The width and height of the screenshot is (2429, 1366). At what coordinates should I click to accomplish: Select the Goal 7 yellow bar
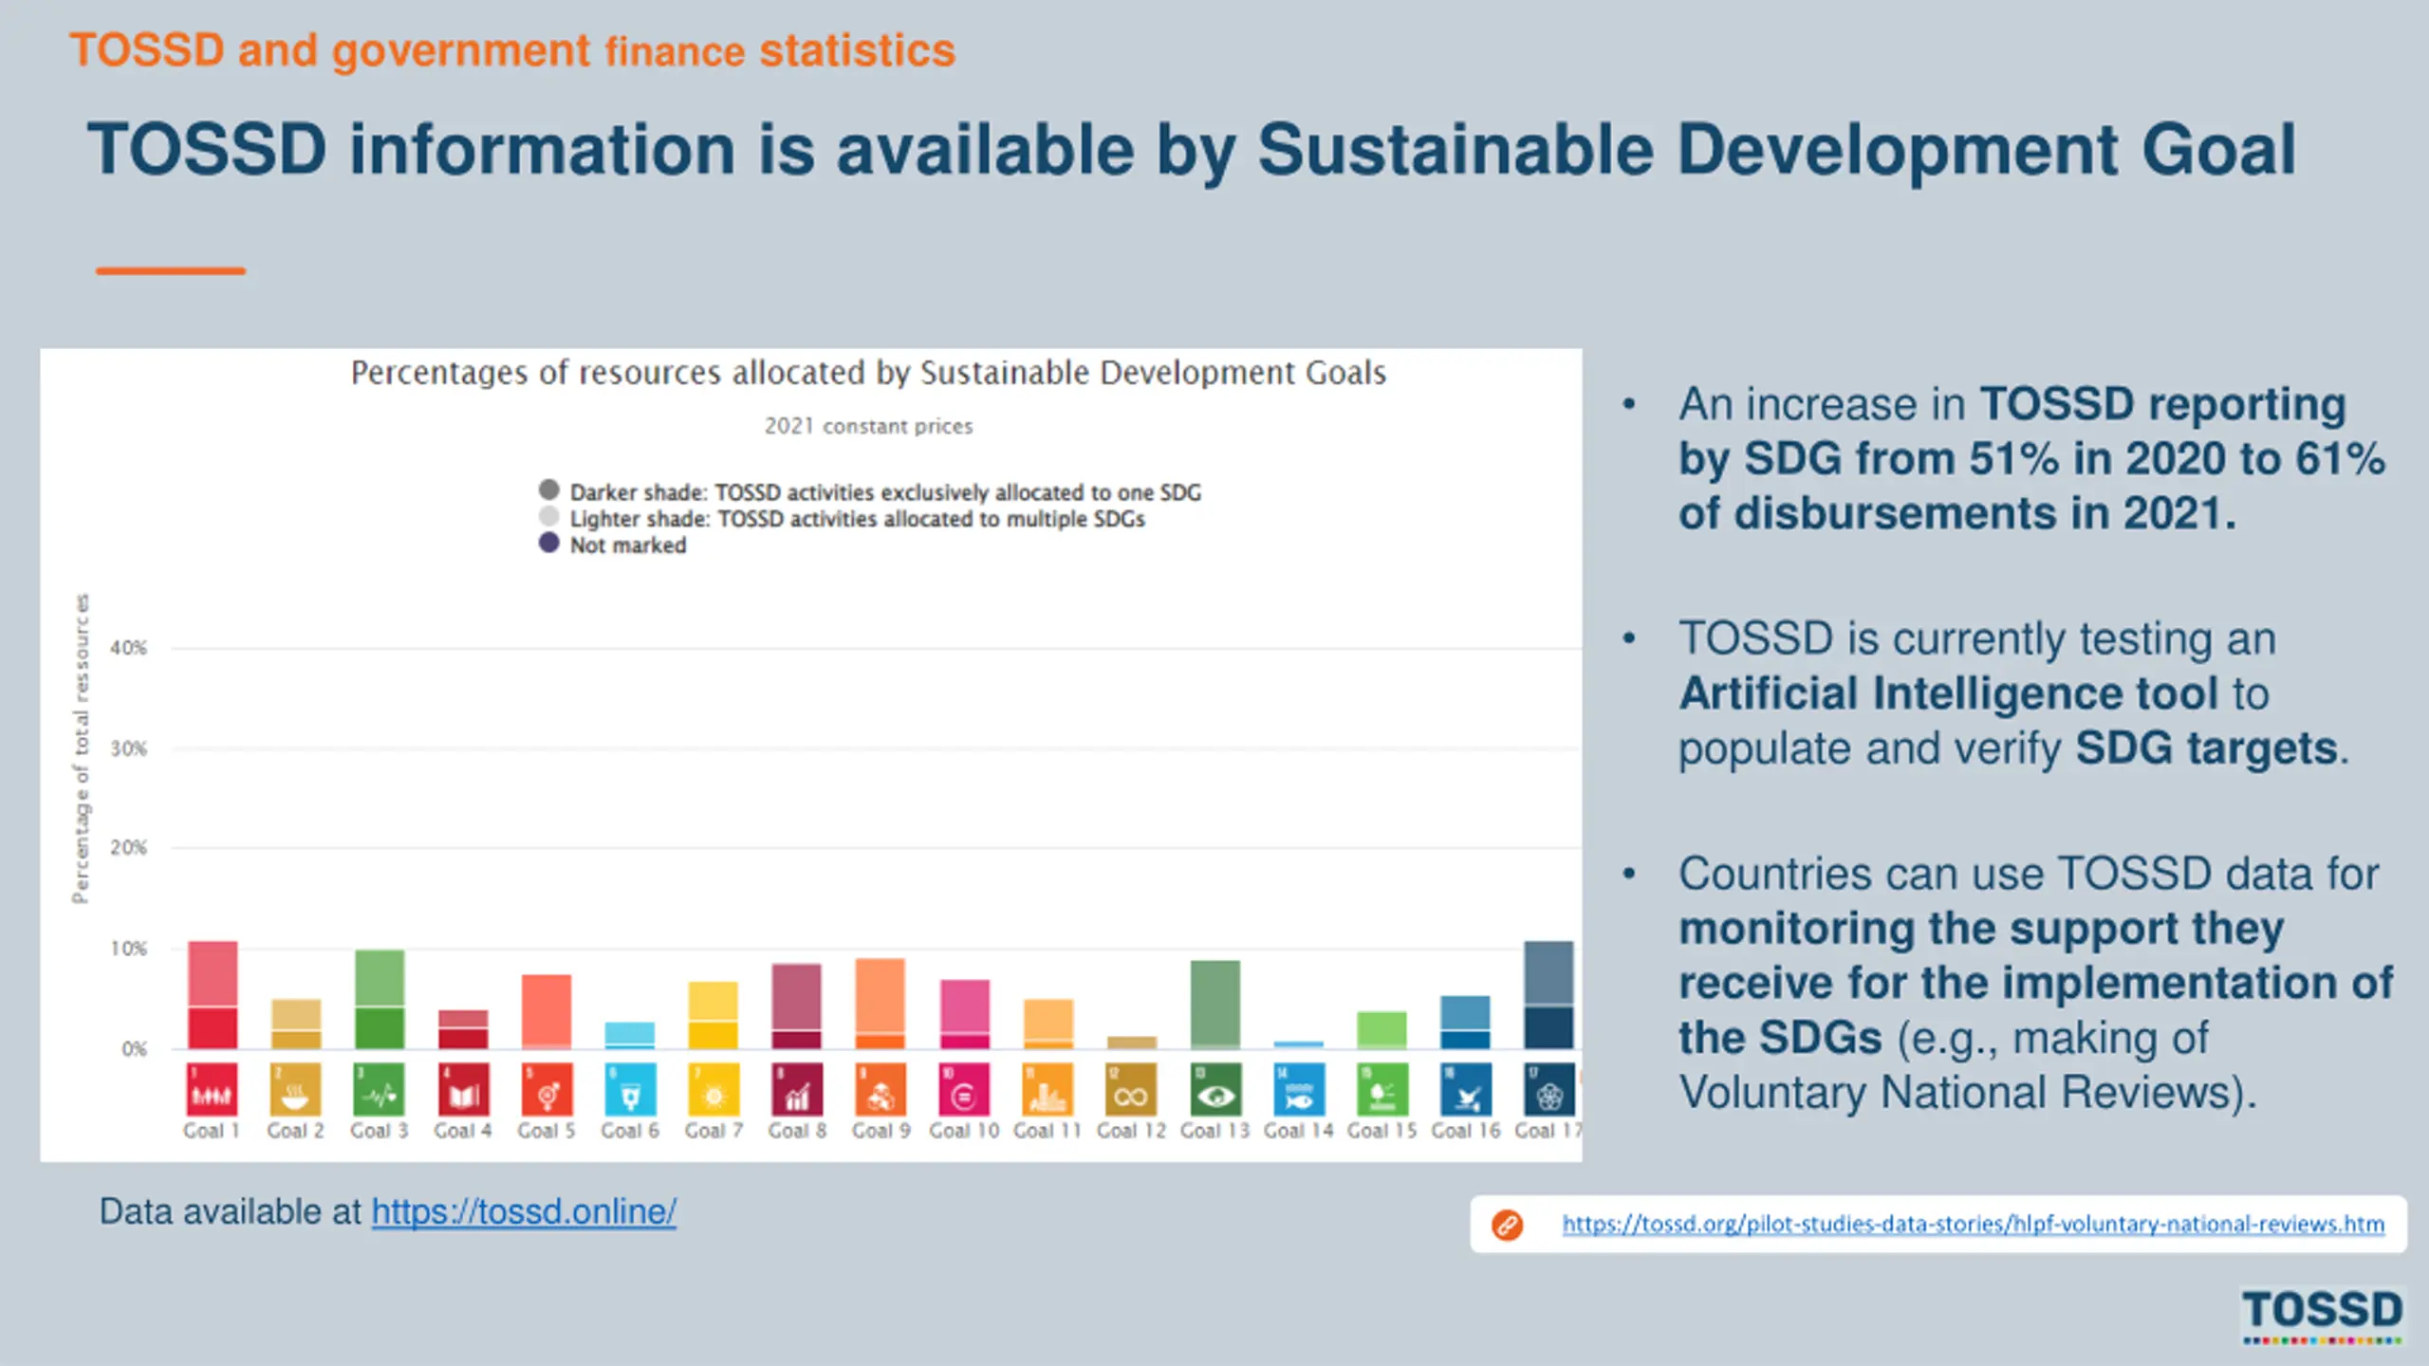[714, 1015]
